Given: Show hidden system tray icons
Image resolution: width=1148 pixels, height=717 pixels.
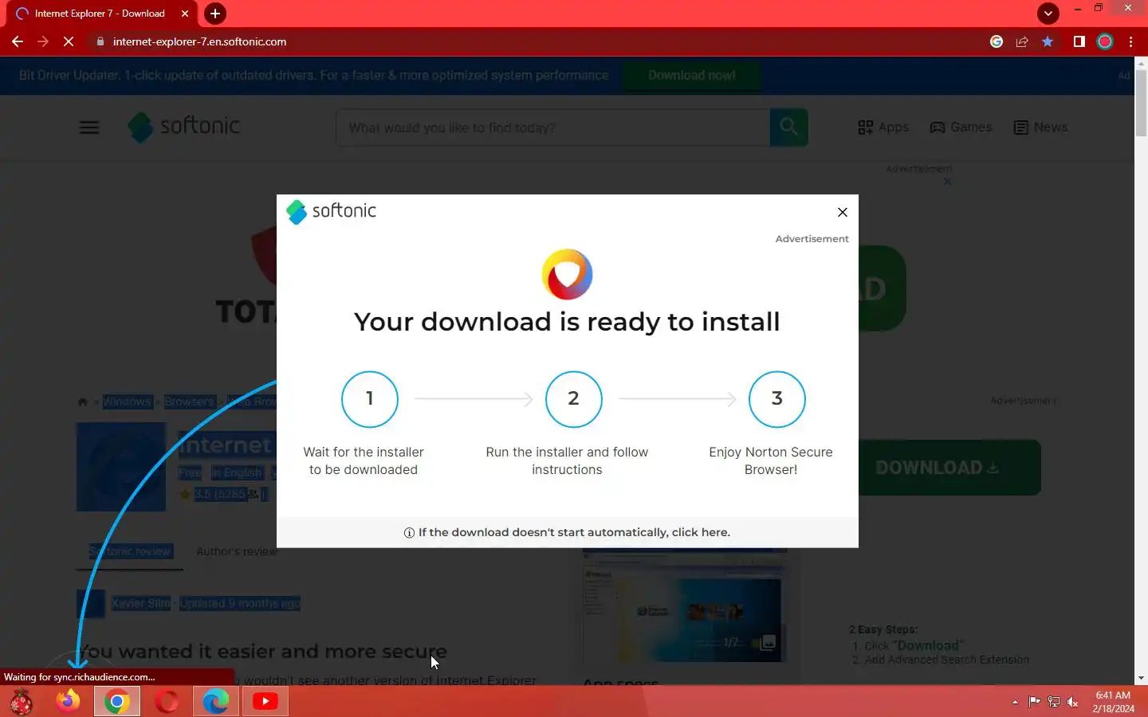Looking at the screenshot, I should coord(1015,702).
